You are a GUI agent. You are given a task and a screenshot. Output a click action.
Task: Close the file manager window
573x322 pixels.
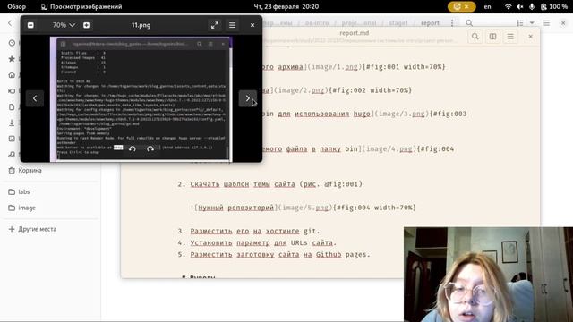coord(563,23)
